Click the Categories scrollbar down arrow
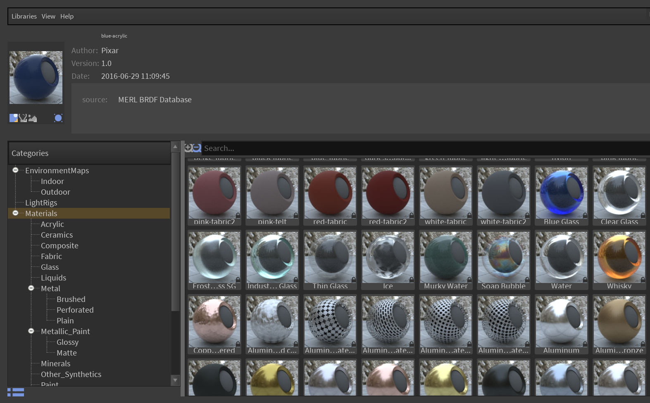The height and width of the screenshot is (403, 650). [175, 380]
